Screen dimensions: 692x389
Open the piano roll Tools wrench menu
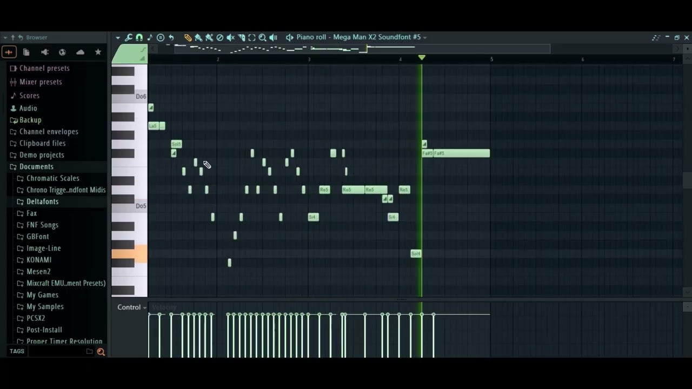129,37
